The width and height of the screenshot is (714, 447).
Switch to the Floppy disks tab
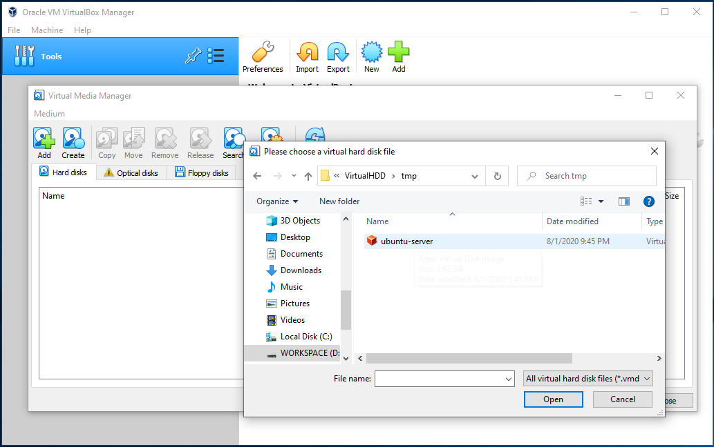(202, 173)
